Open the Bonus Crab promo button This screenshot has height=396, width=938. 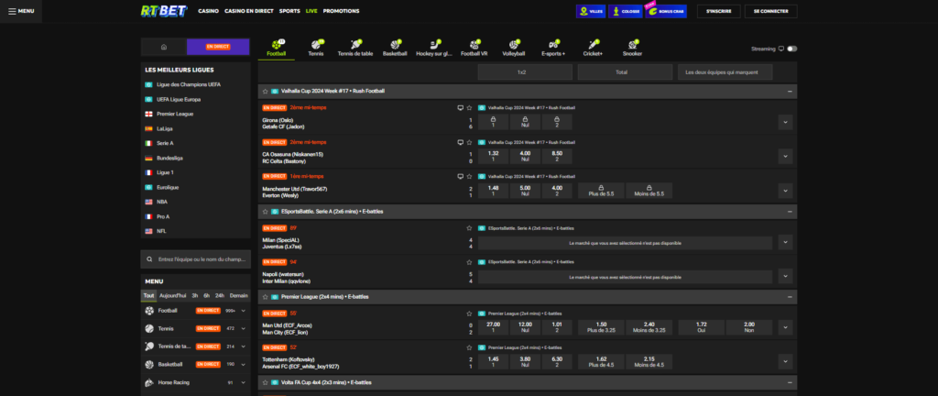click(666, 11)
